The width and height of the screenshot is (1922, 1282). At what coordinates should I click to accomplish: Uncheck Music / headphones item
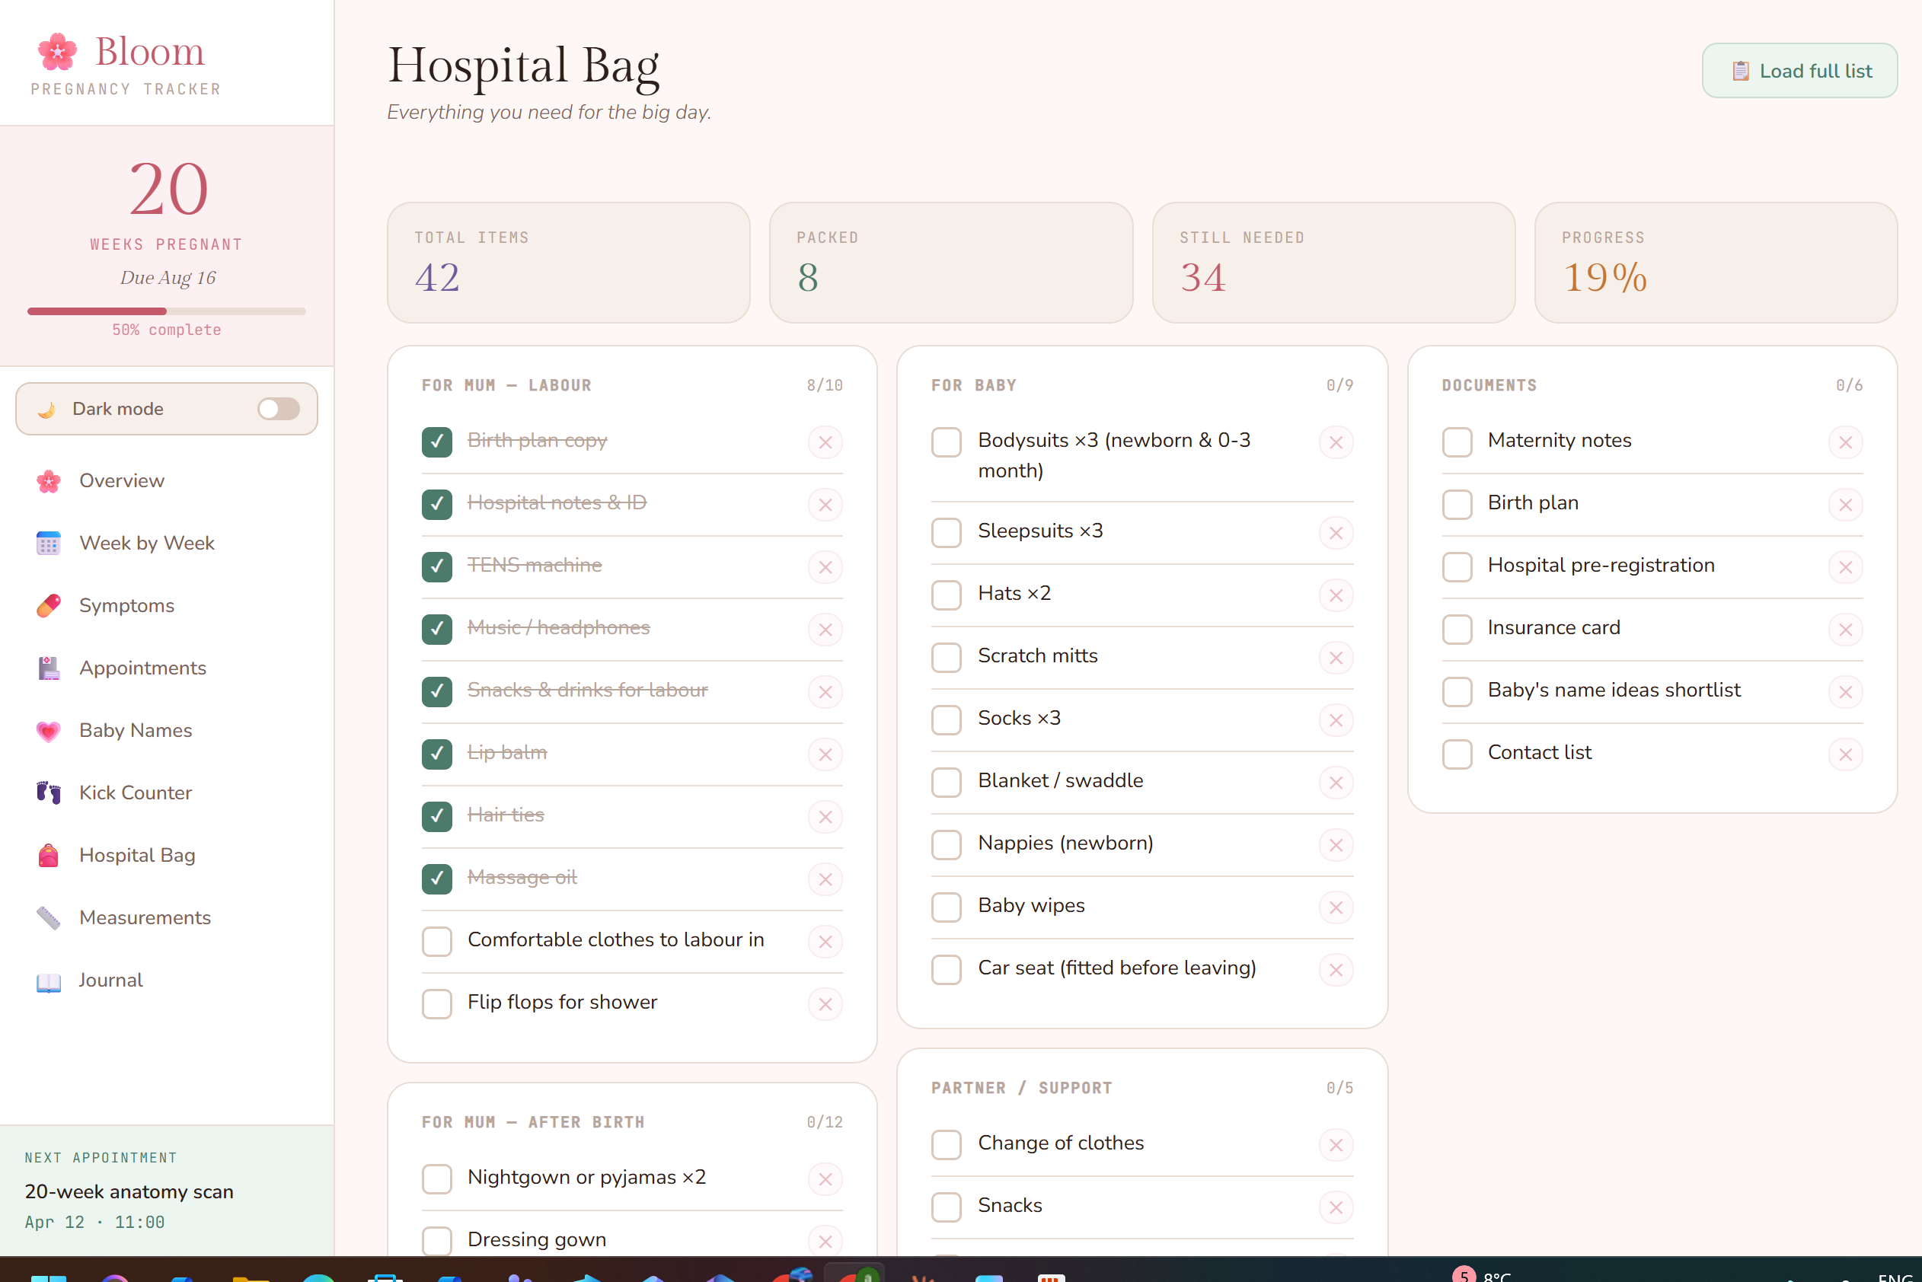[437, 630]
